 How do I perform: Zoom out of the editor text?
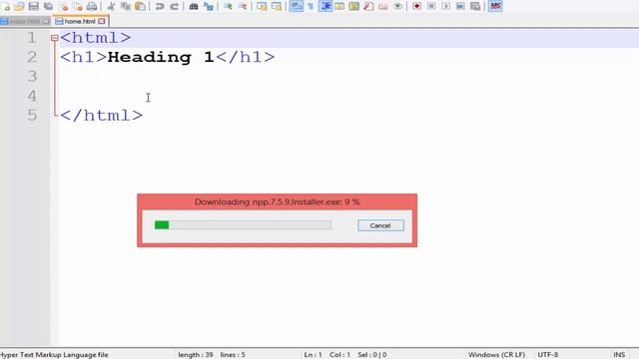coord(243,6)
